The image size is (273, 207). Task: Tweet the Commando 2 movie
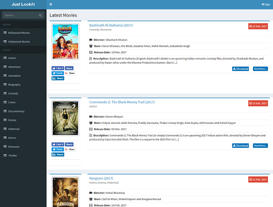pos(58,149)
